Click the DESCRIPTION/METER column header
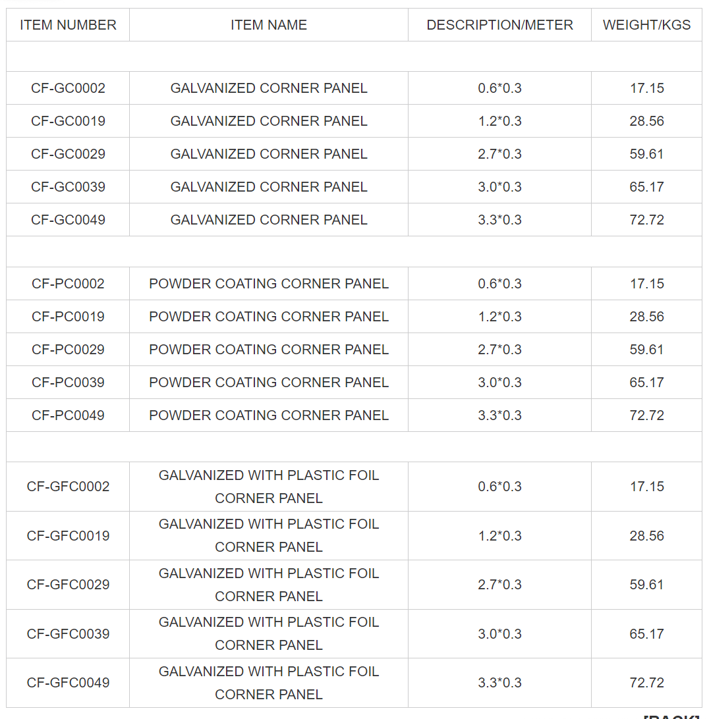This screenshot has width=709, height=719. (x=499, y=25)
